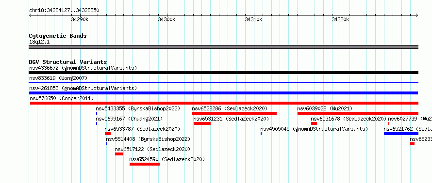Click the red nsv6528286 variant bar
The height and width of the screenshot is (183, 432).
coord(234,113)
